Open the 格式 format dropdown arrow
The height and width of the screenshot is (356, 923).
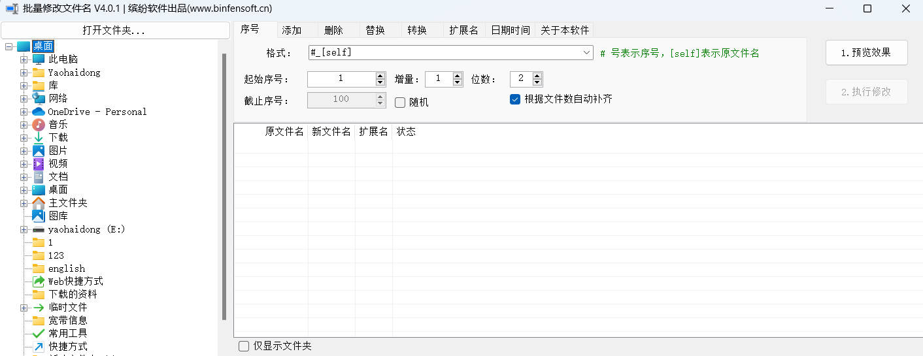pos(586,53)
